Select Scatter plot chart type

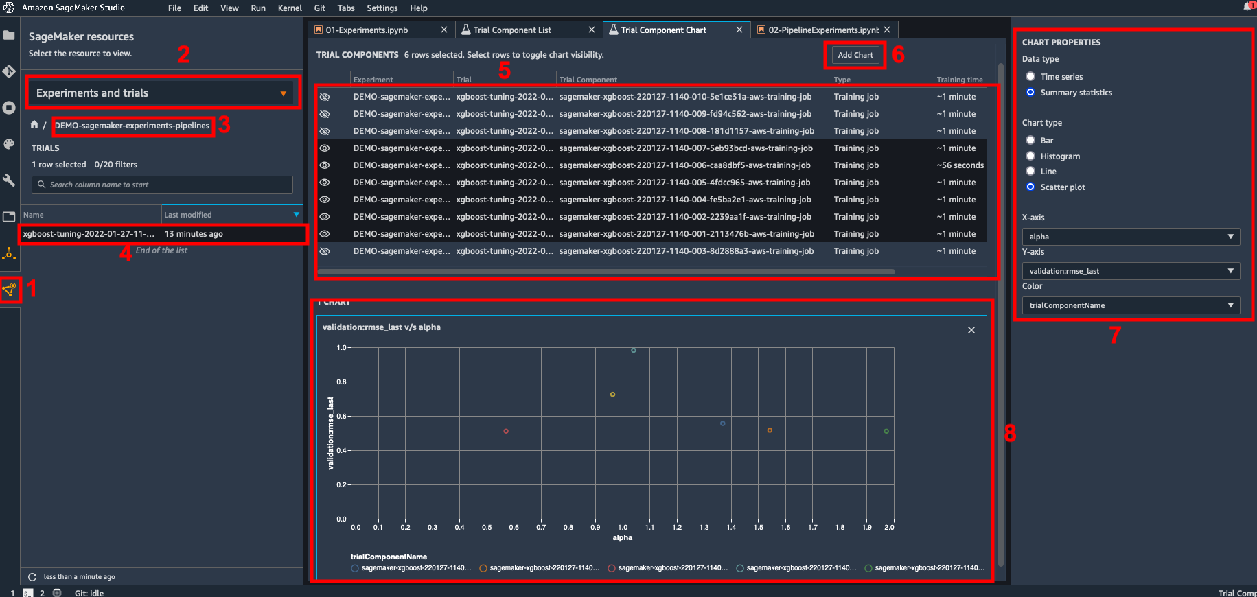click(1030, 187)
